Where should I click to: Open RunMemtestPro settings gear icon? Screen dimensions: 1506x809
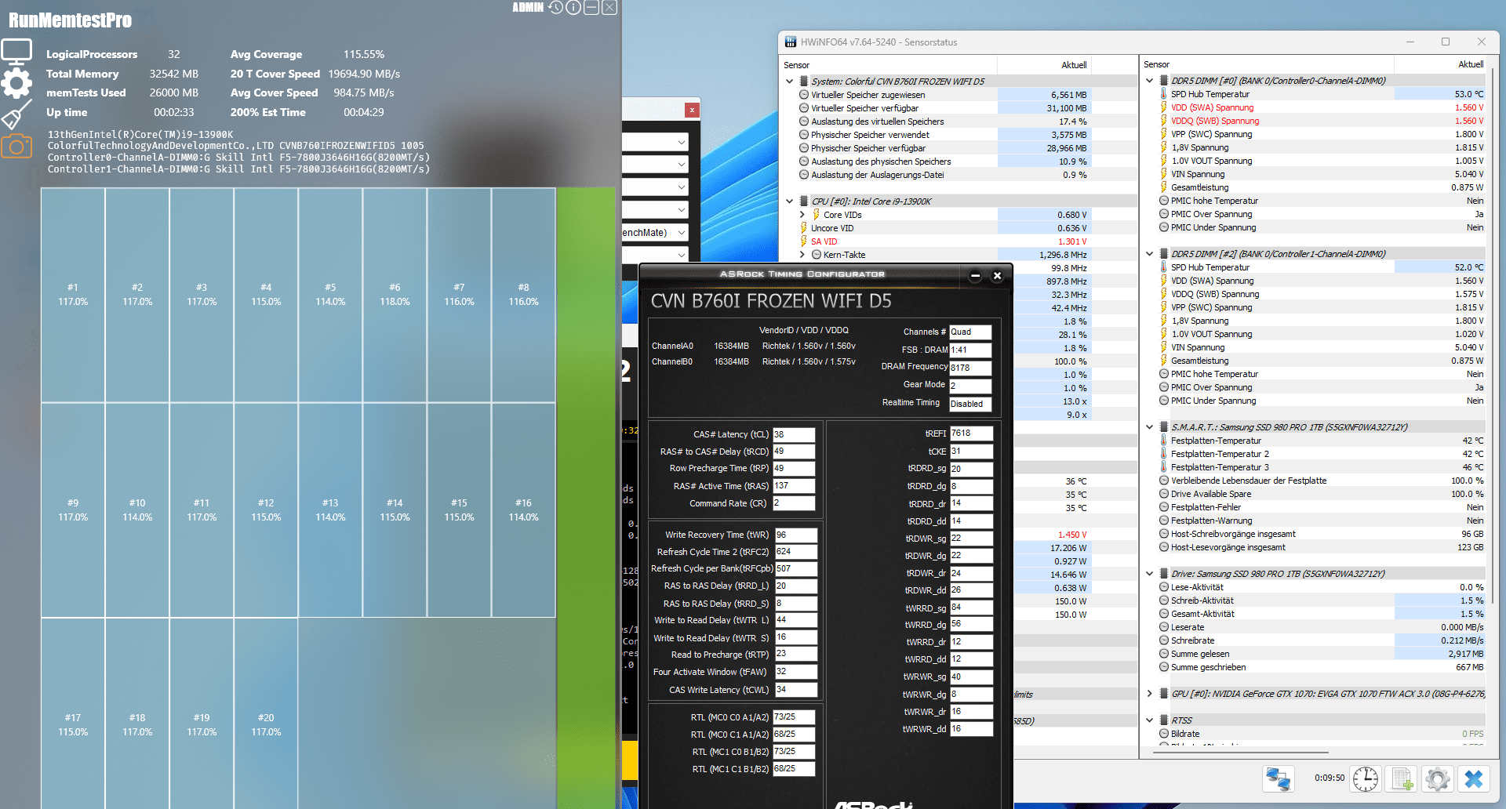pyautogui.click(x=16, y=82)
